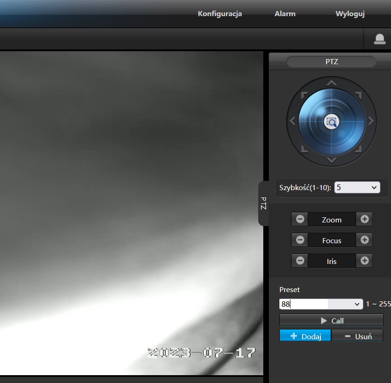This screenshot has width=391, height=383.
Task: Open the Konfiguracja menu
Action: point(219,14)
